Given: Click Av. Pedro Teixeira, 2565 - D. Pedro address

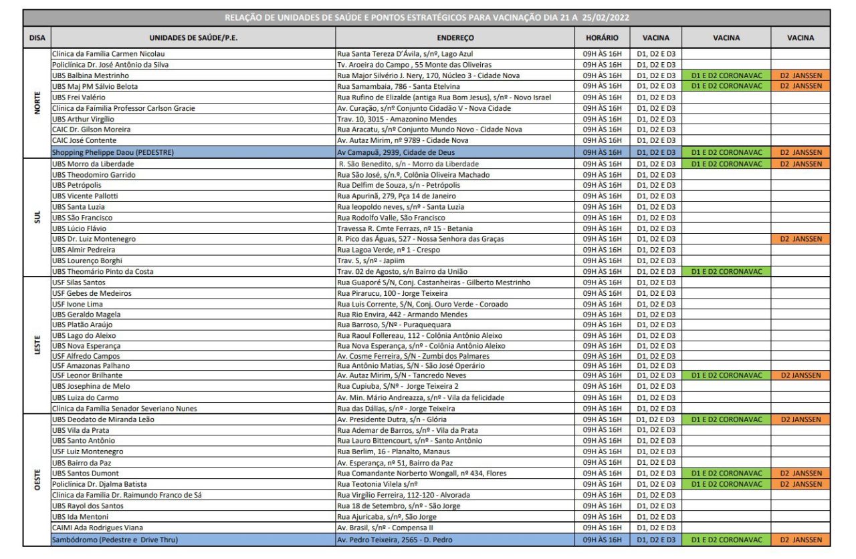Looking at the screenshot, I should (x=455, y=540).
